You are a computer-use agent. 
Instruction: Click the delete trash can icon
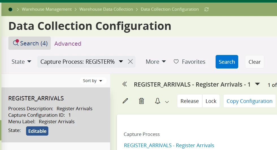(141, 101)
